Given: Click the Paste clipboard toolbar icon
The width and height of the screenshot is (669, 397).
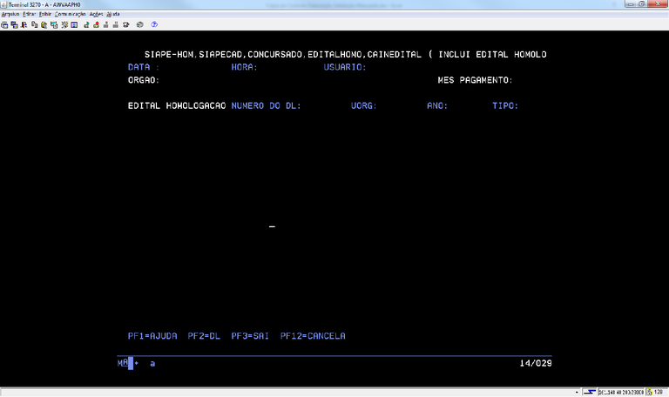Looking at the screenshot, I should [43, 24].
